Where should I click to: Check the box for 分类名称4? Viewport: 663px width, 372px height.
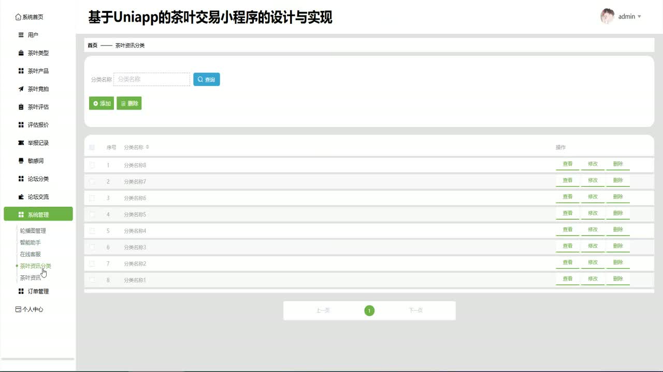(92, 231)
